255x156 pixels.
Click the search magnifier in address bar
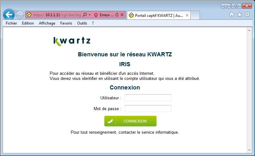[x=85, y=15]
